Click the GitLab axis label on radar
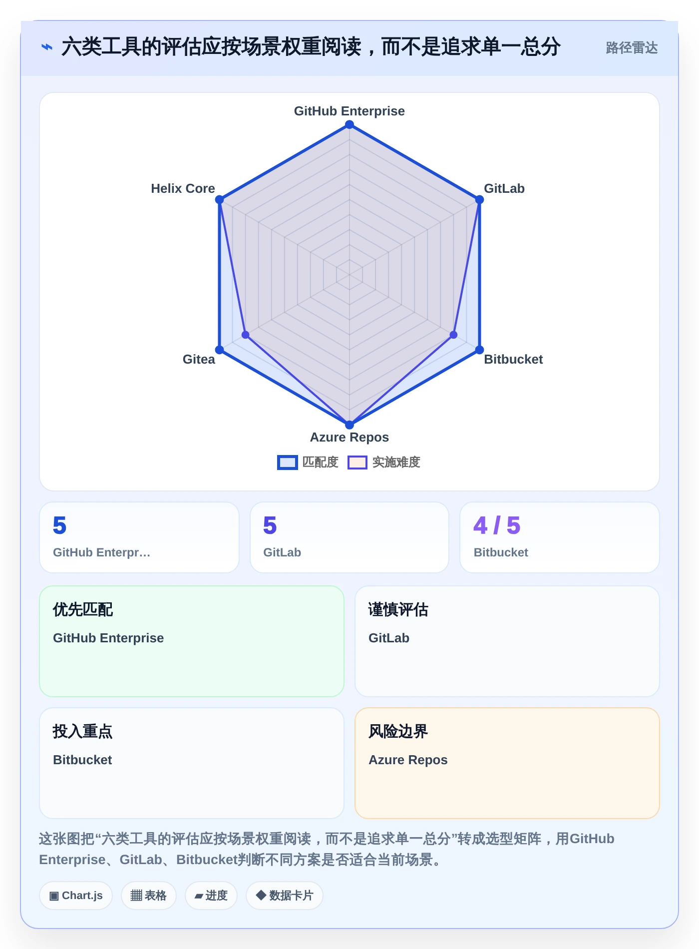This screenshot has height=949, width=699. pos(504,188)
